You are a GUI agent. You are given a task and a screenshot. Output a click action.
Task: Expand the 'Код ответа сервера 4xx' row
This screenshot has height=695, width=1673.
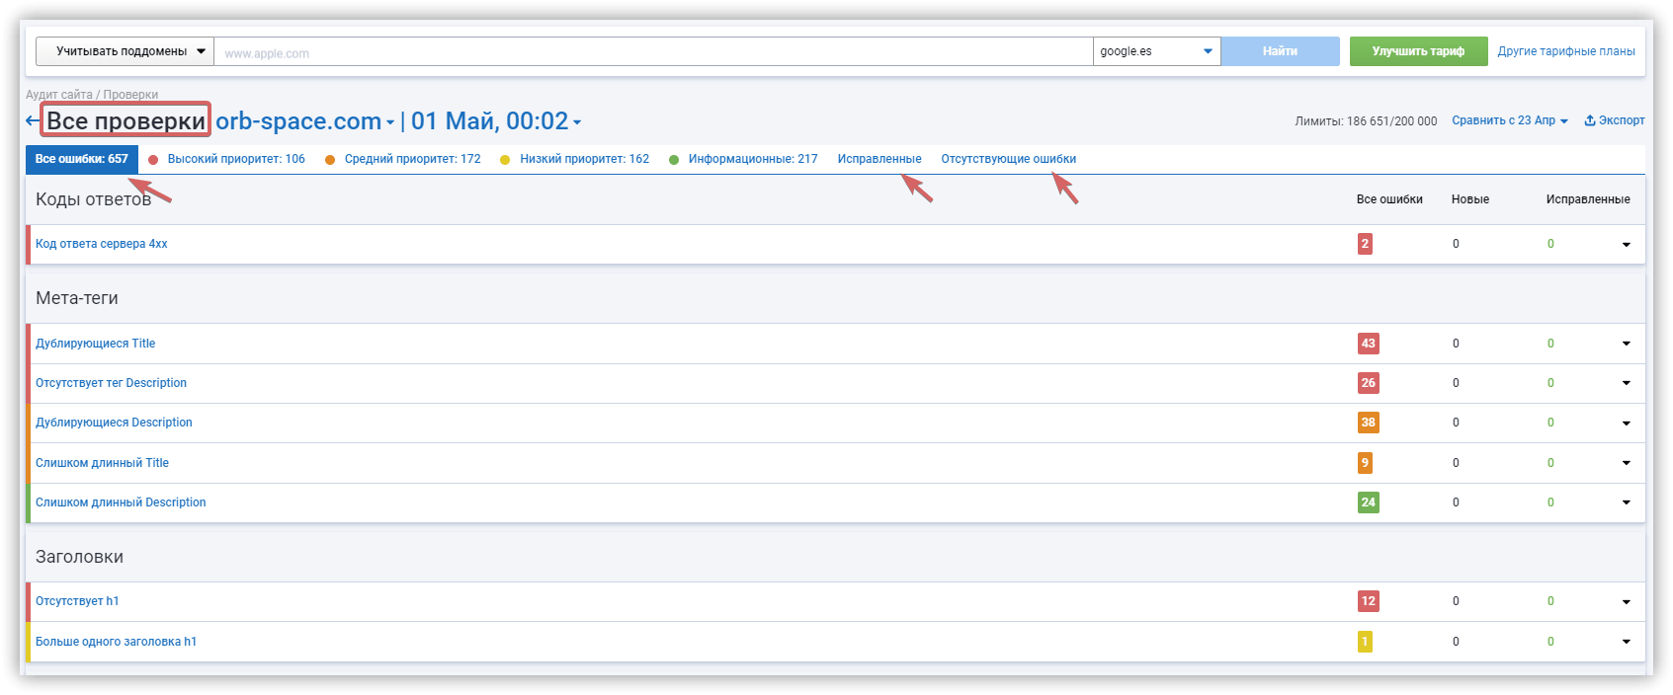(x=1626, y=245)
